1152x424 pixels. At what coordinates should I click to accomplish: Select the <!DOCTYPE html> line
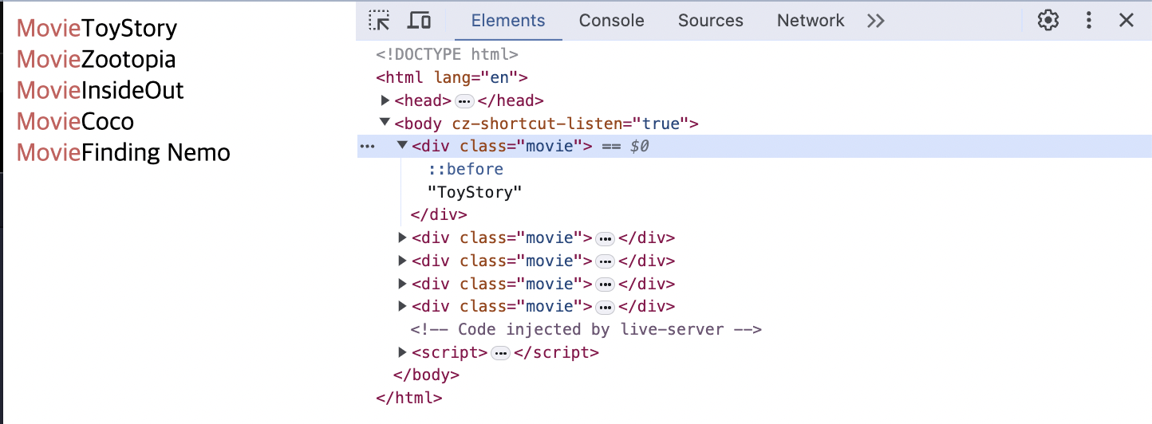point(448,55)
